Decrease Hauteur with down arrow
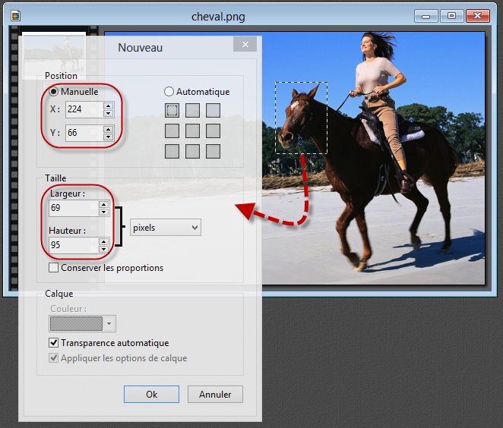503x428 pixels. (x=104, y=249)
